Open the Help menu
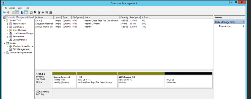The height and width of the screenshot is (99, 251). [27, 8]
